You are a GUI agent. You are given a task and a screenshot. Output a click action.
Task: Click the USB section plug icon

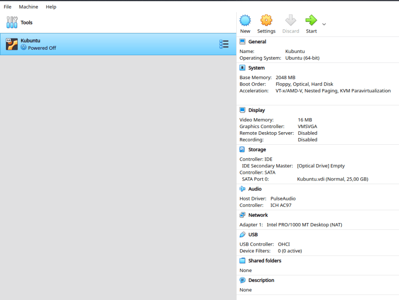click(x=243, y=234)
